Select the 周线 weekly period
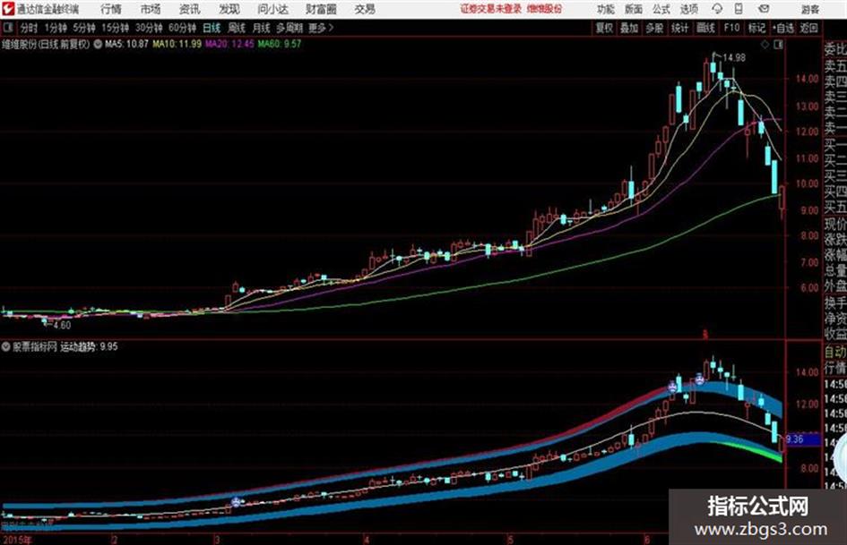This screenshot has width=847, height=545. (x=237, y=28)
